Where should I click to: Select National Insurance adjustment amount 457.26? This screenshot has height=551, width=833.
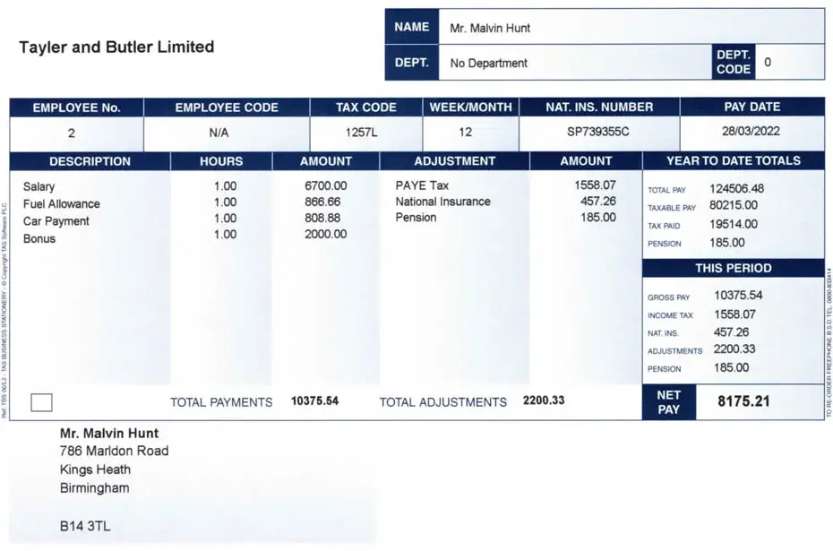click(x=598, y=201)
